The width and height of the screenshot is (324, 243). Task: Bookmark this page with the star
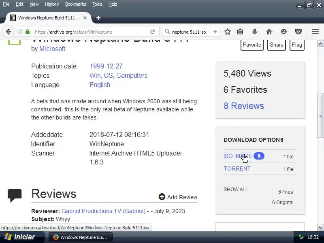pos(228,32)
